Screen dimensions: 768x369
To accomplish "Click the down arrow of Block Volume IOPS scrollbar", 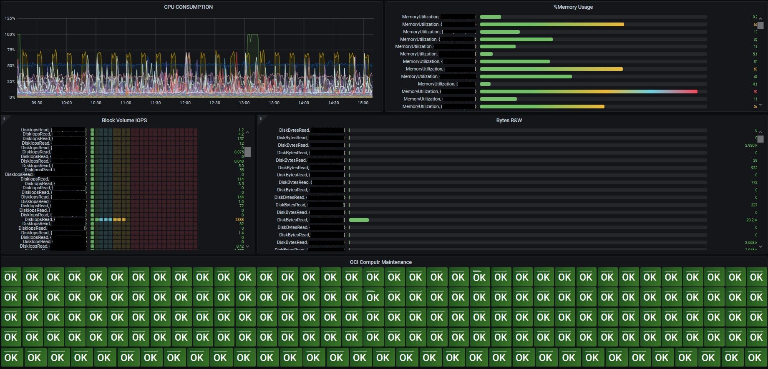I will click(247, 246).
